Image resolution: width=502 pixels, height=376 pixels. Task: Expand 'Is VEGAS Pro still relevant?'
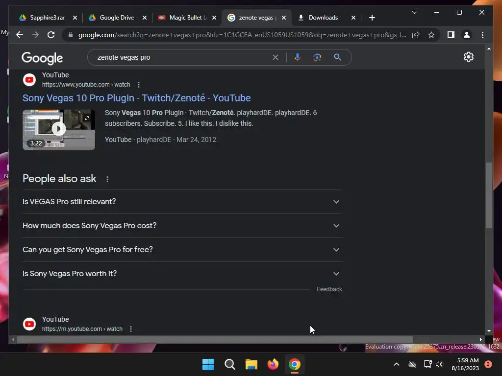182,202
